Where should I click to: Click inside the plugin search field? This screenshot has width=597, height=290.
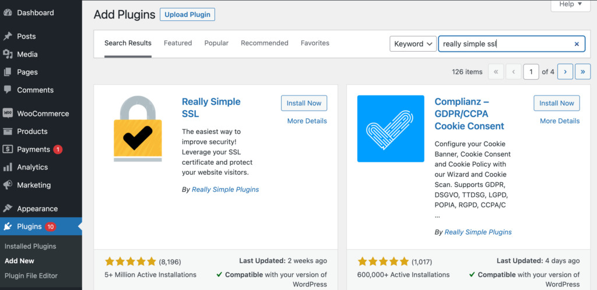point(504,44)
